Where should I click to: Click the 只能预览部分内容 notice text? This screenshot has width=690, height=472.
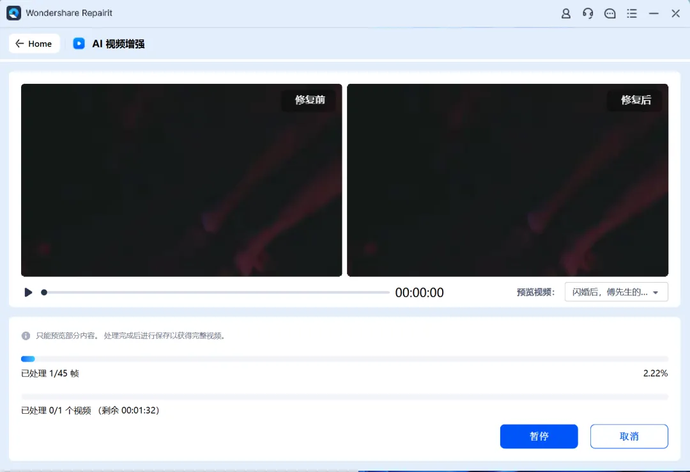tap(130, 336)
